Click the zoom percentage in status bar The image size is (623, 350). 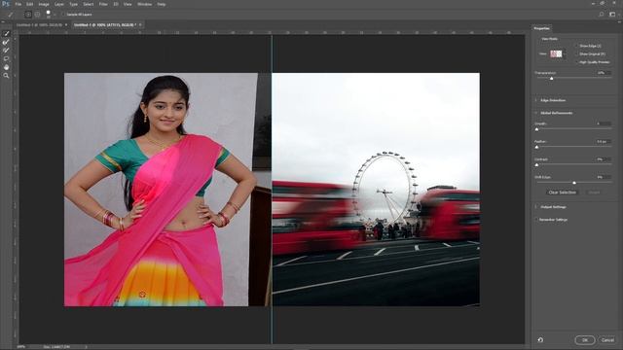coord(21,347)
